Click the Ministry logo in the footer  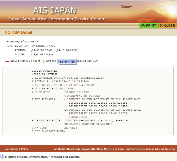[x=2, y=156]
